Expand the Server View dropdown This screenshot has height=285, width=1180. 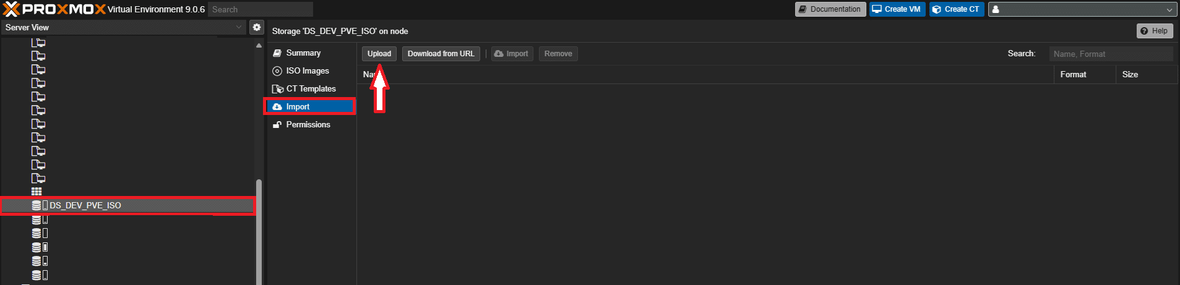(239, 27)
